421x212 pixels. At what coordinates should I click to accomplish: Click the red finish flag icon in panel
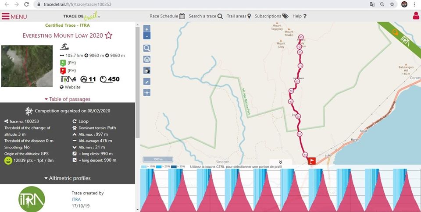click(x=63, y=71)
